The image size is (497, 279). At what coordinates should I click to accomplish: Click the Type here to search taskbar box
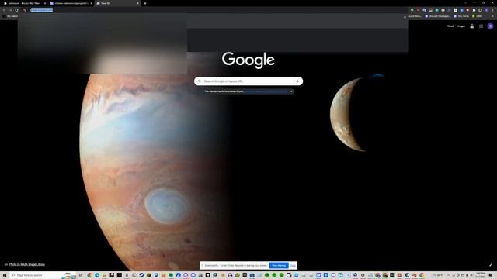coord(43,275)
